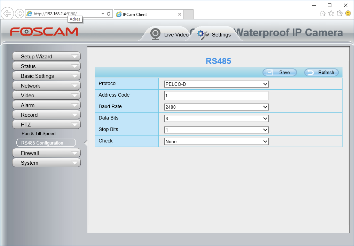Close the IPCam Client tab

click(180, 15)
